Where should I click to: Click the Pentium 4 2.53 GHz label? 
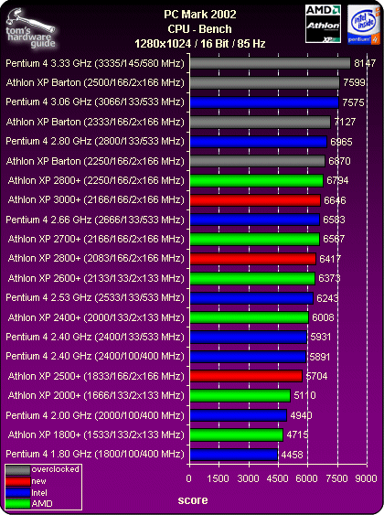click(95, 297)
